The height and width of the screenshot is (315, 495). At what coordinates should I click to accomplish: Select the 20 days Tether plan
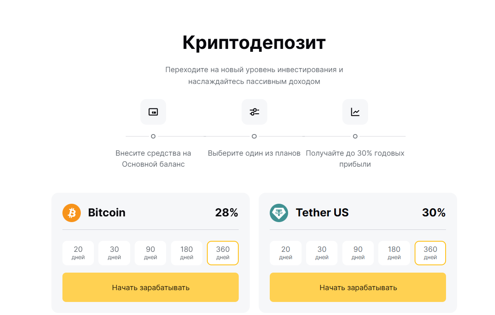pos(285,253)
